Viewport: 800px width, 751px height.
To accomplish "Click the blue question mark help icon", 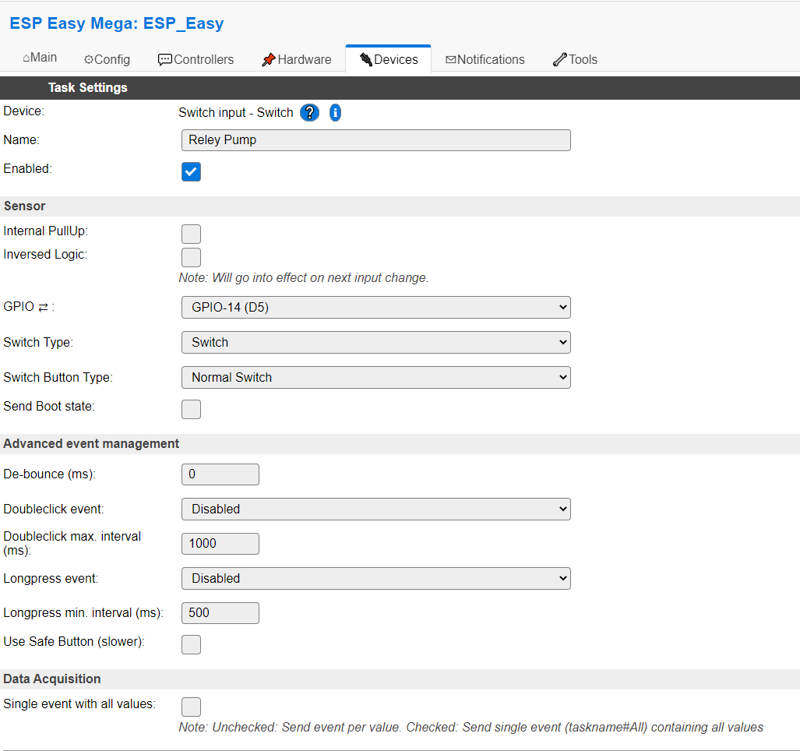I will click(x=309, y=112).
